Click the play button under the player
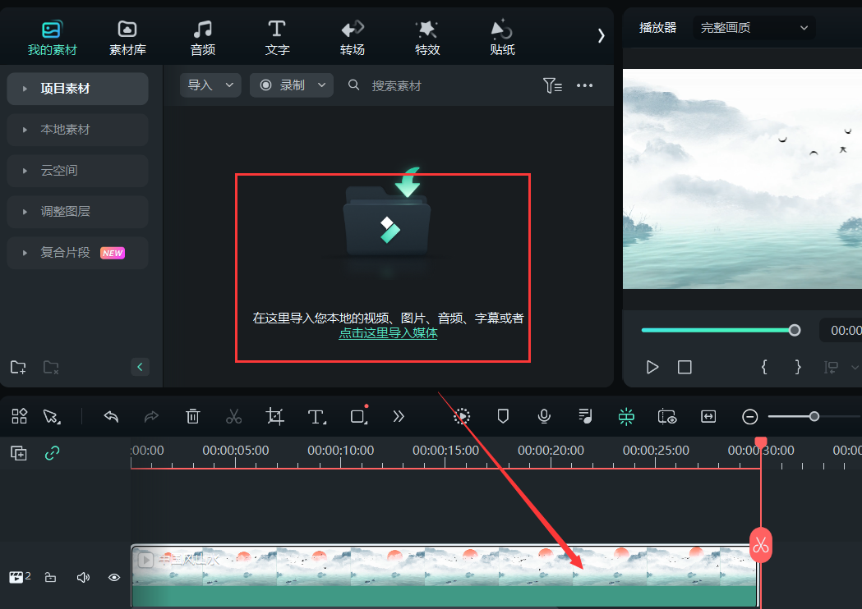Viewport: 862px width, 609px height. tap(652, 367)
